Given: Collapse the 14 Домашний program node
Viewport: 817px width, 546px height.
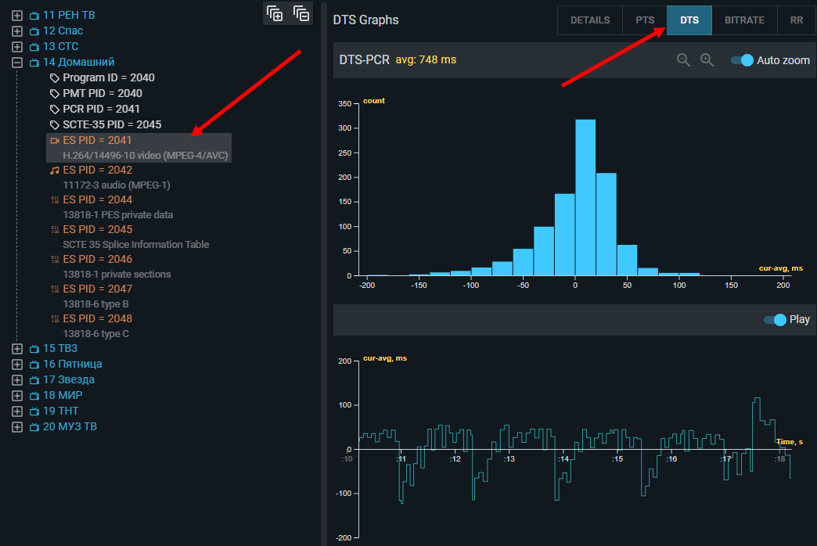Looking at the screenshot, I should (17, 62).
